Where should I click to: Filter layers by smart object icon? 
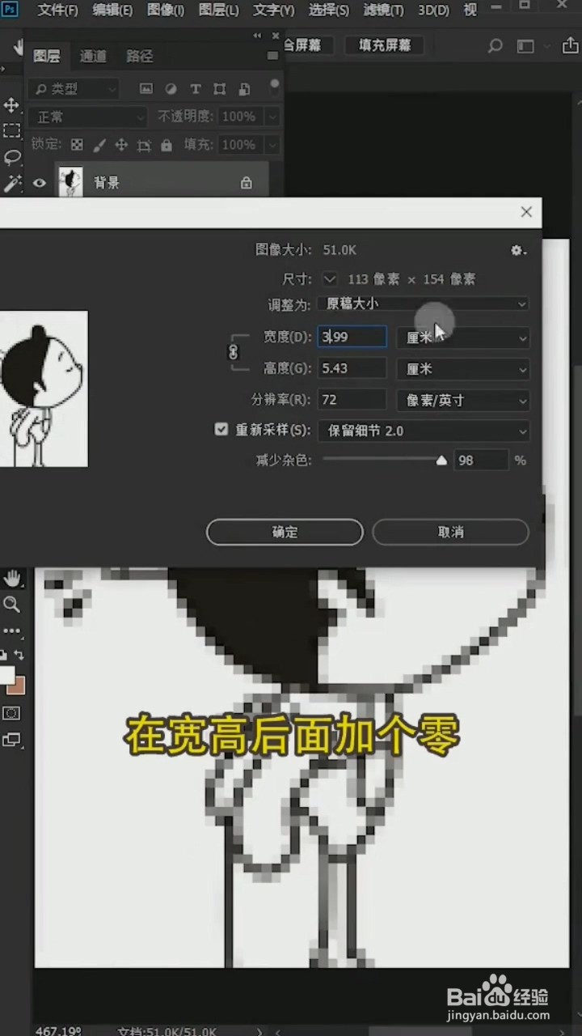[x=243, y=89]
